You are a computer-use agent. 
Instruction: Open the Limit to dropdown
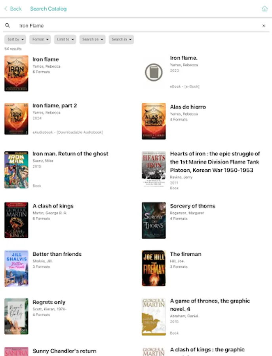[x=65, y=39]
